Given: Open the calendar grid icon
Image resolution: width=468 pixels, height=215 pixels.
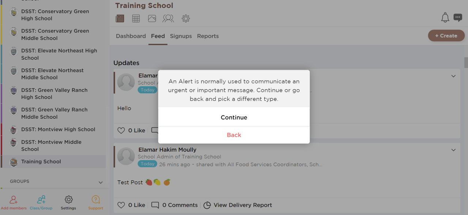Looking at the screenshot, I should click(136, 18).
